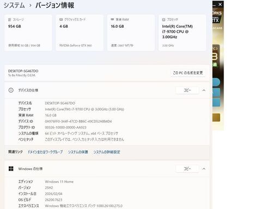Screen dimensions: 279x209
Task: Copy the デバイスの仕様 section
Action: pyautogui.click(x=187, y=90)
